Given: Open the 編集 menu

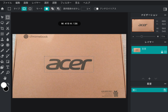Looking at the screenshot, I should click(x=18, y=3).
